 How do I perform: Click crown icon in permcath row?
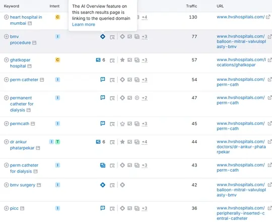pos(122,124)
